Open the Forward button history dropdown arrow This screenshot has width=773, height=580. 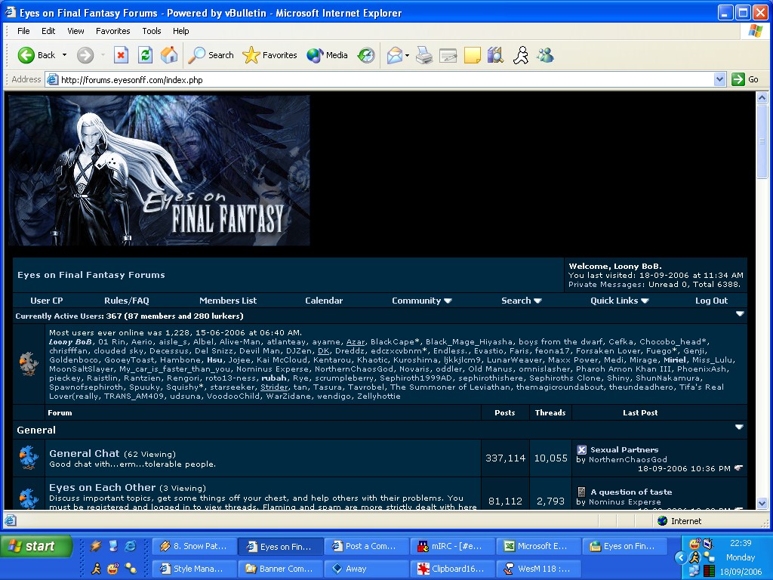[x=103, y=54]
